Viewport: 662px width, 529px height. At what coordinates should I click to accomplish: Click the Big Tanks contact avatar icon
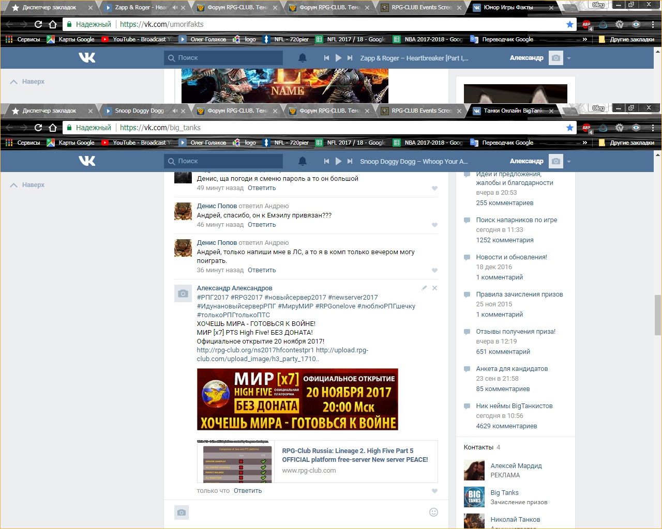pyautogui.click(x=474, y=497)
